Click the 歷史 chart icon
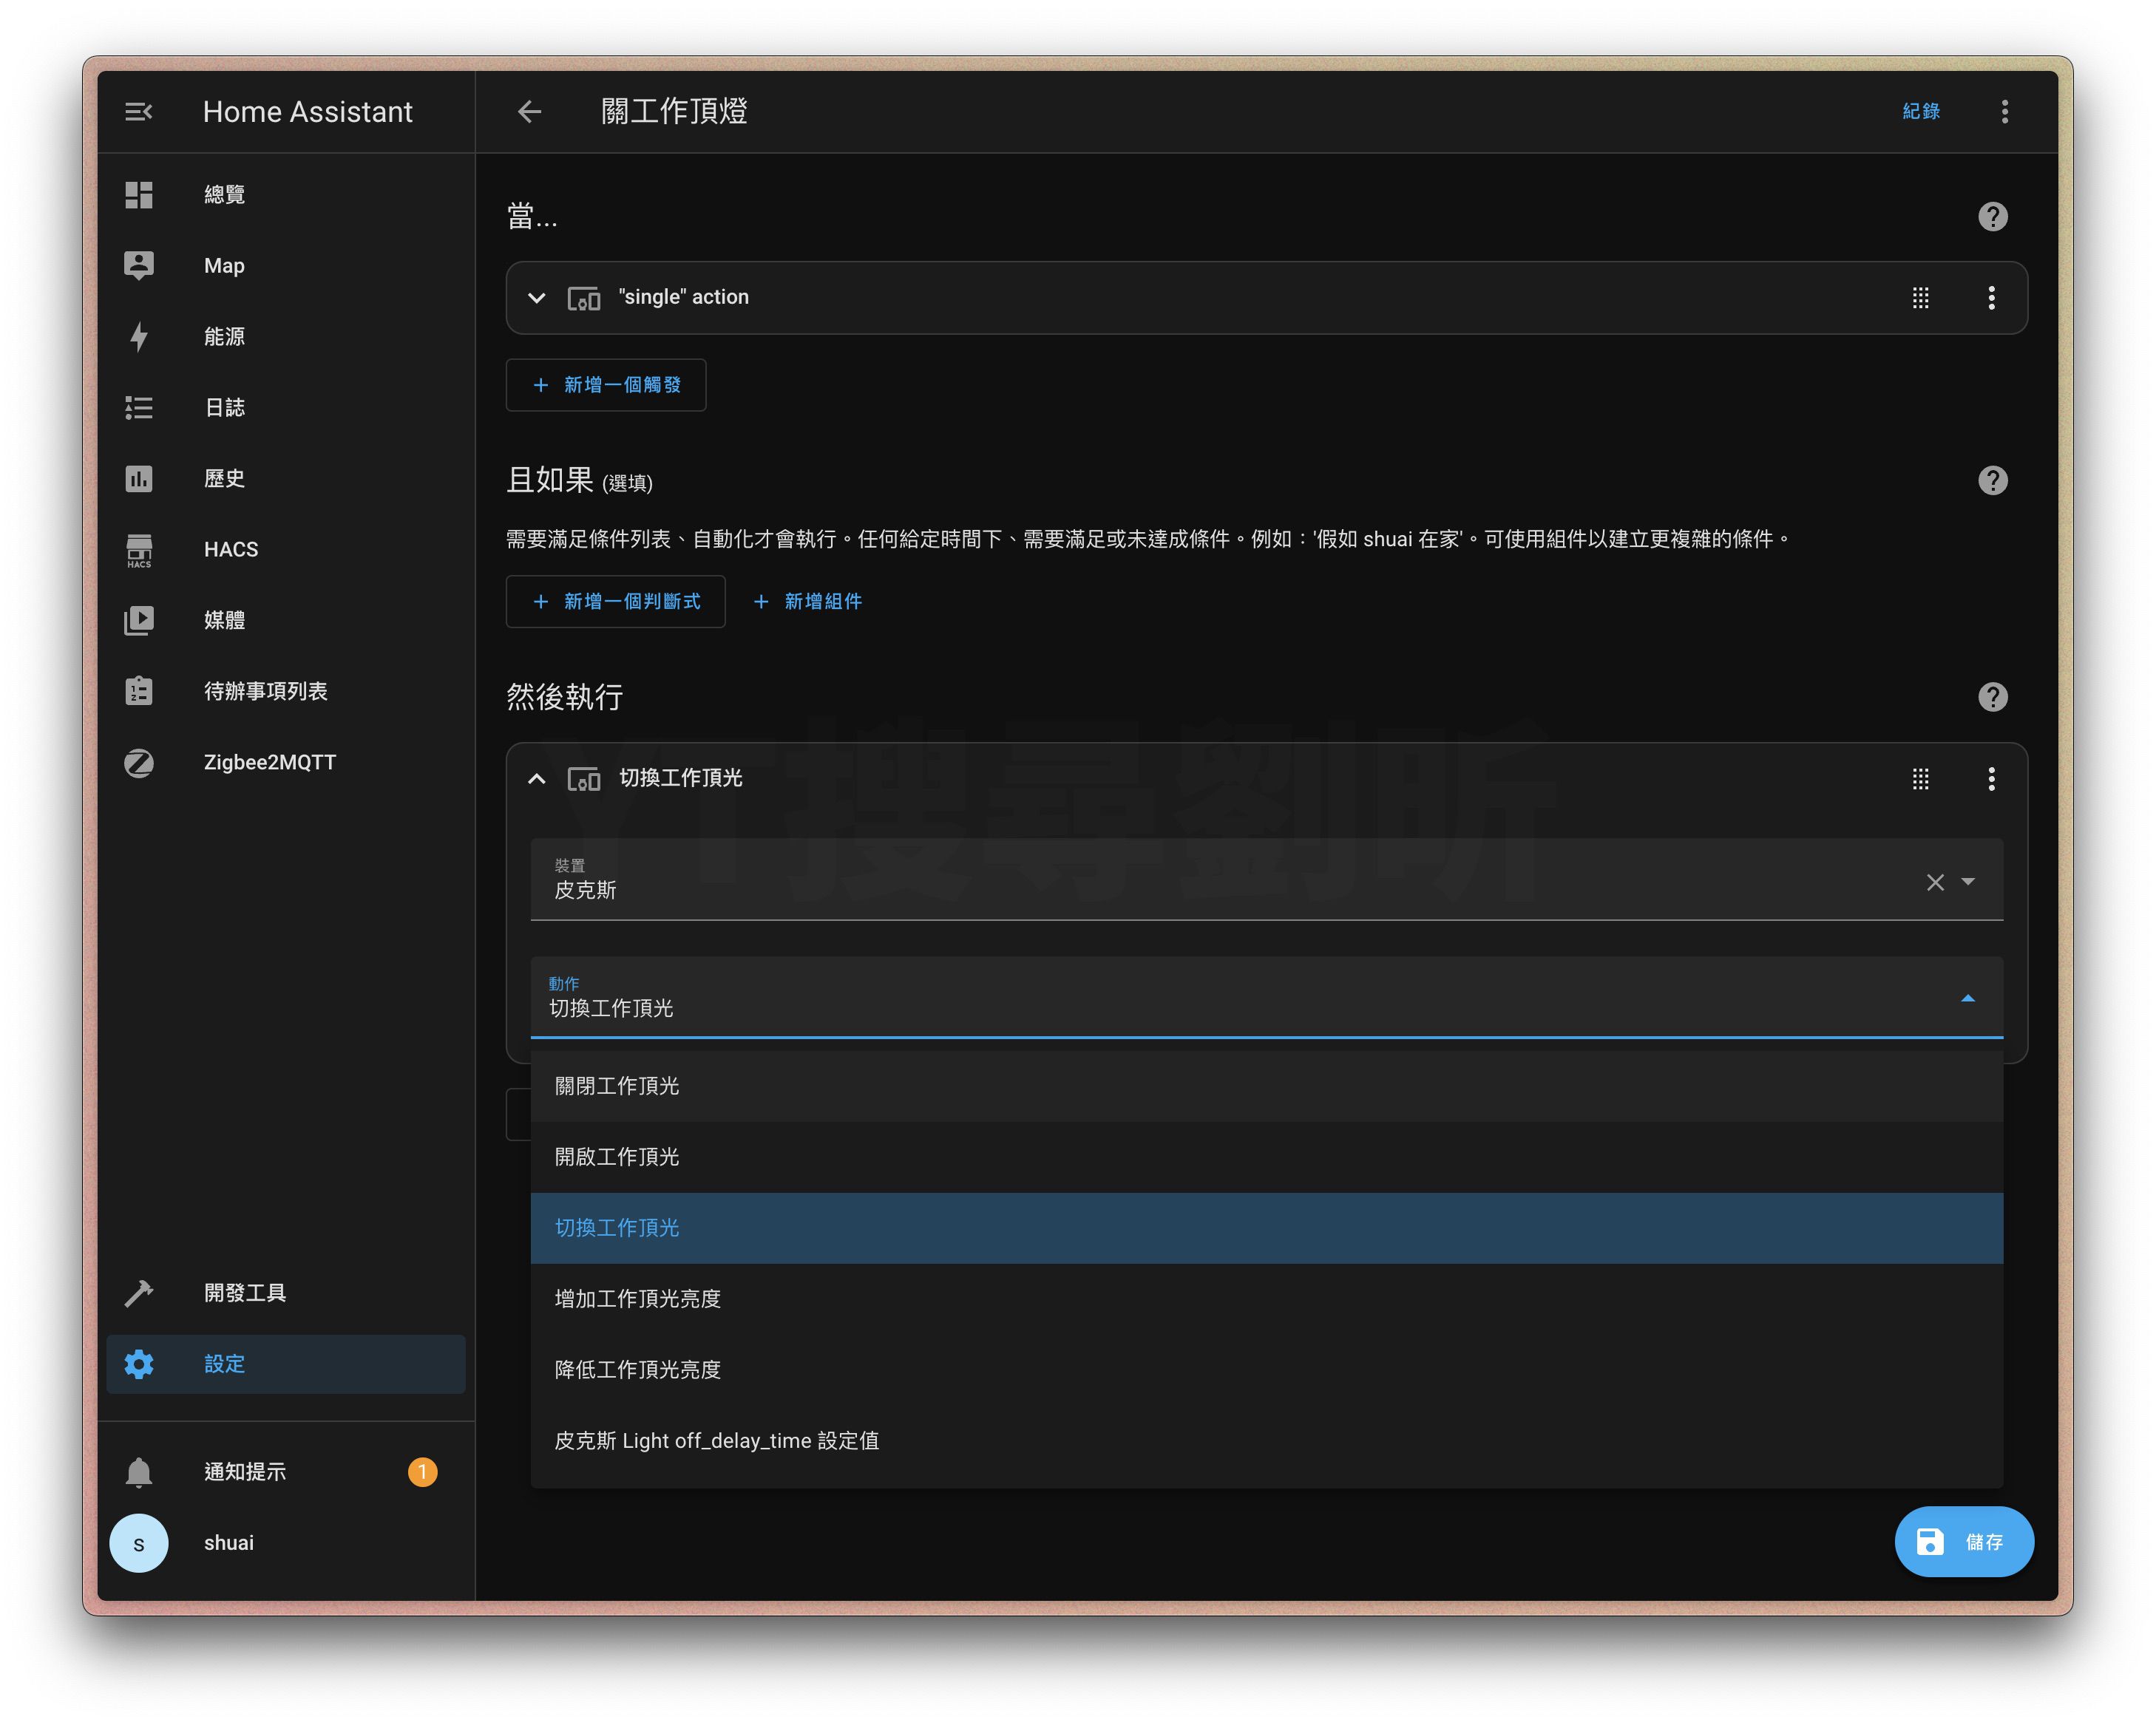2156x1725 pixels. [139, 479]
